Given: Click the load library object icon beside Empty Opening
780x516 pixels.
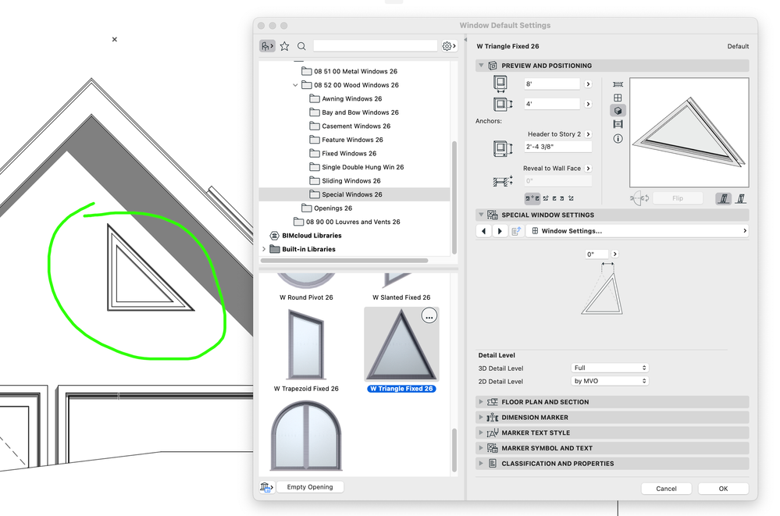Looking at the screenshot, I should click(266, 487).
